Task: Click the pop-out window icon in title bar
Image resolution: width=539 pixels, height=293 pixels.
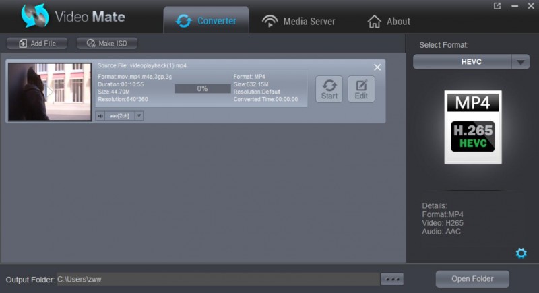Action: [x=497, y=6]
